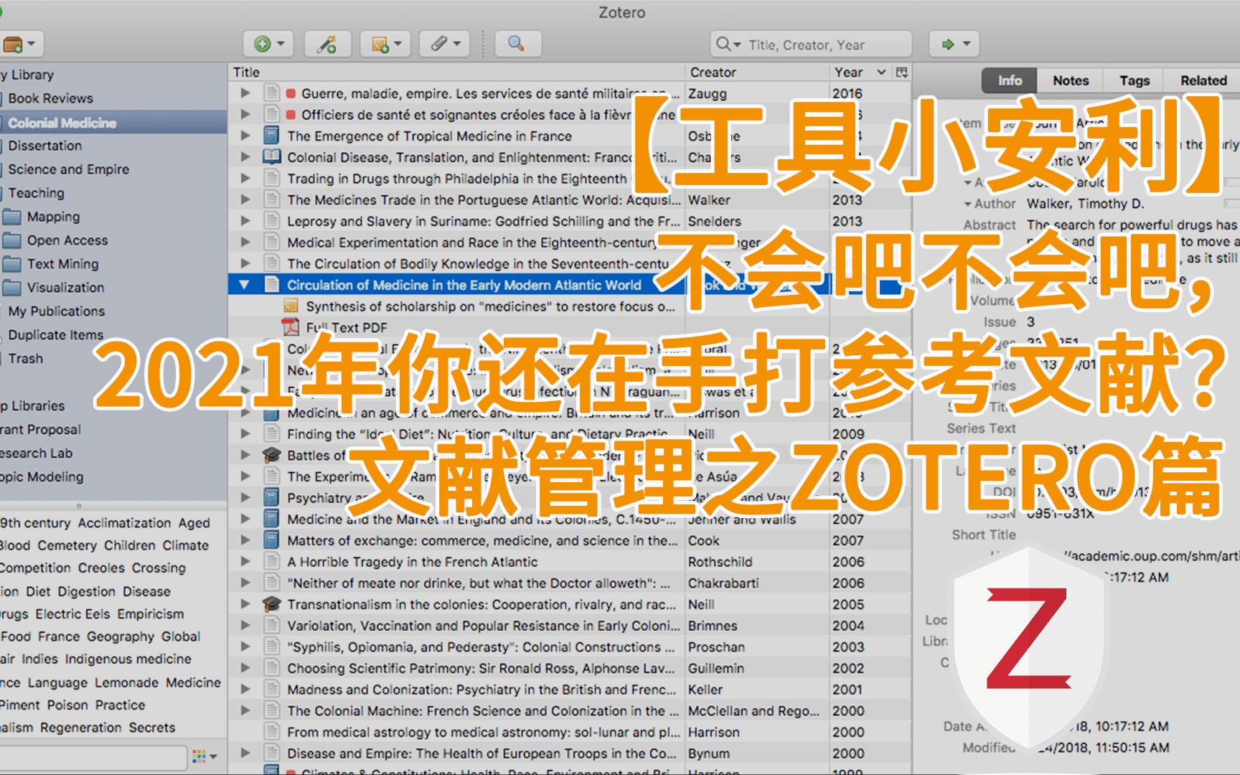Expand A Horrible Tragedy in the French Atlantic
The width and height of the screenshot is (1240, 775).
(245, 562)
